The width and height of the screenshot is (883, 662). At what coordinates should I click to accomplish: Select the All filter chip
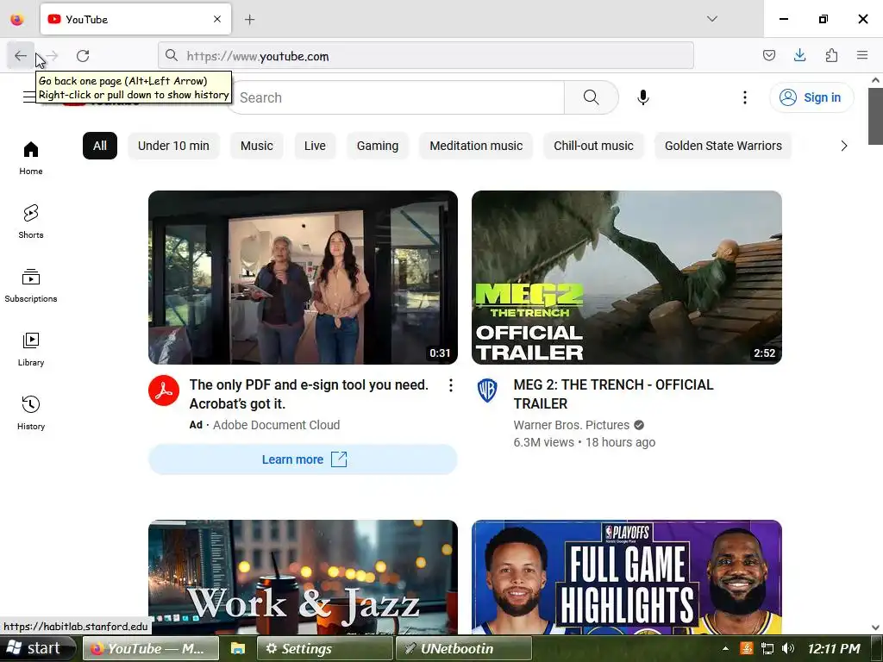pyautogui.click(x=100, y=146)
